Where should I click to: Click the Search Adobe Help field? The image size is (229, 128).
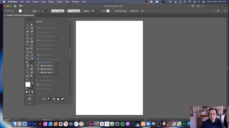217,6
